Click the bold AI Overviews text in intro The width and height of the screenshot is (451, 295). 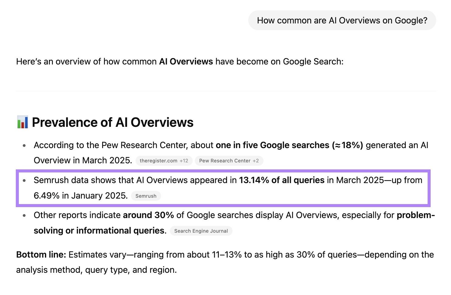186,61
